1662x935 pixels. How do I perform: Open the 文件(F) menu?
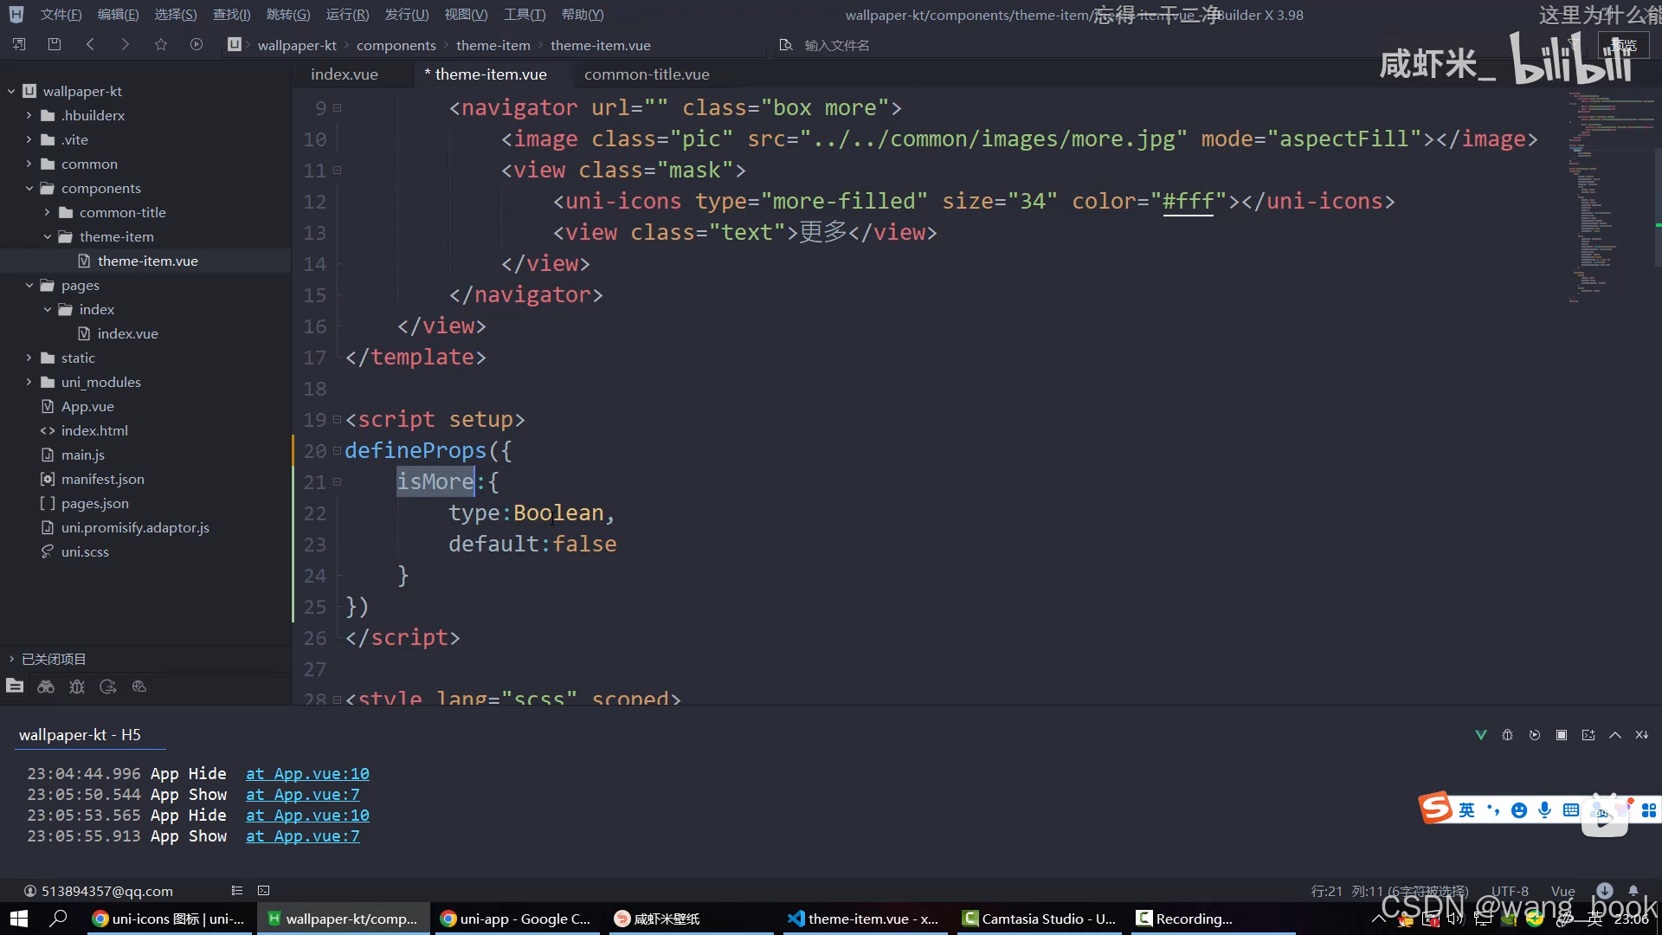point(61,15)
